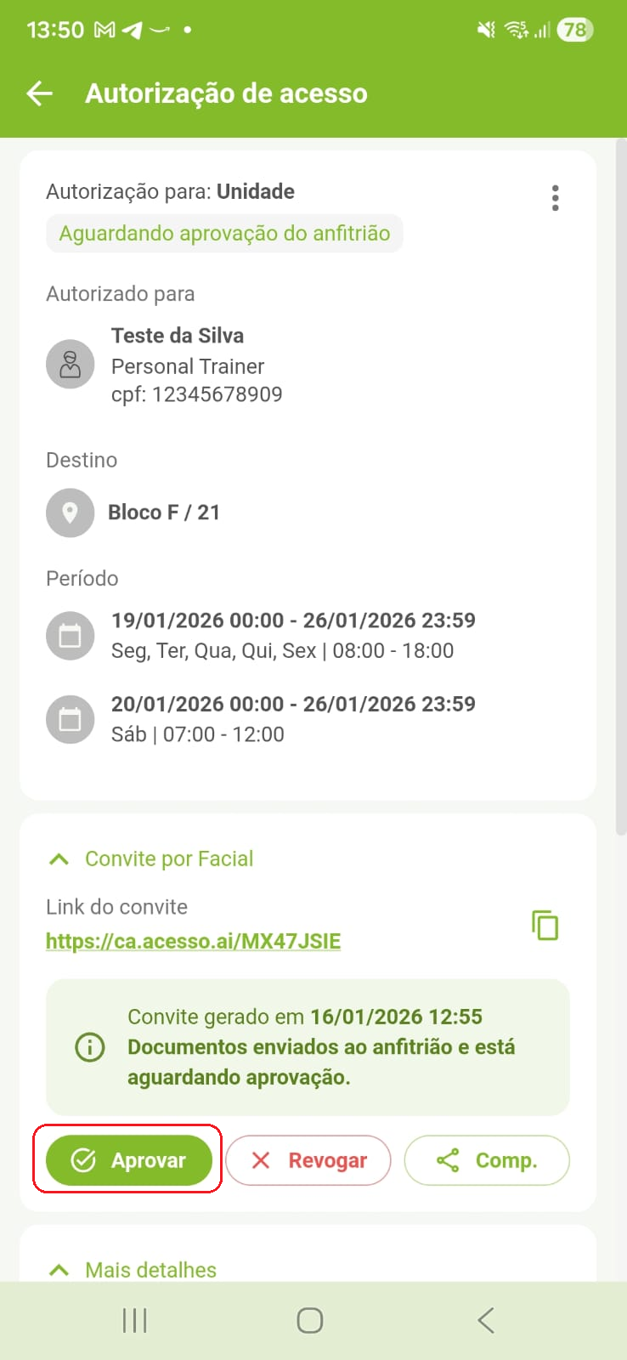The image size is (627, 1360).
Task: Approve the access with the Aprovar button
Action: [x=128, y=1160]
